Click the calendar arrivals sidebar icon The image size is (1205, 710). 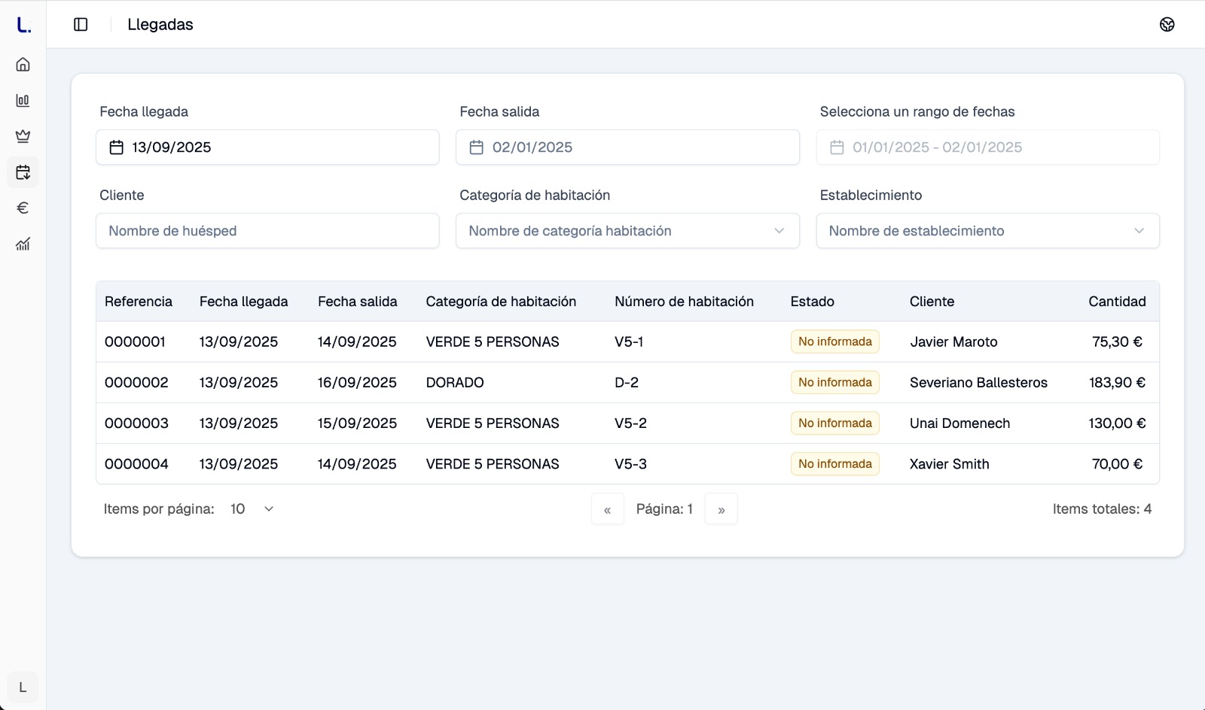click(23, 172)
